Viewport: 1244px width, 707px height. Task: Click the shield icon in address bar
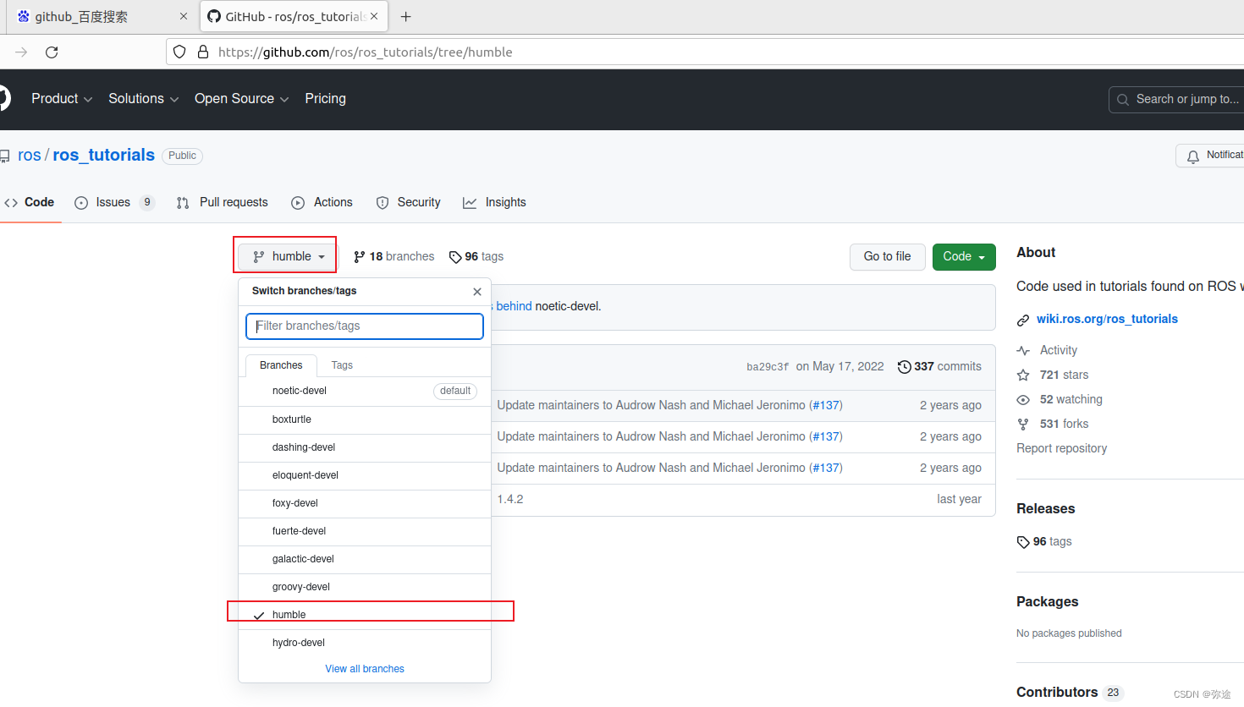pos(179,52)
